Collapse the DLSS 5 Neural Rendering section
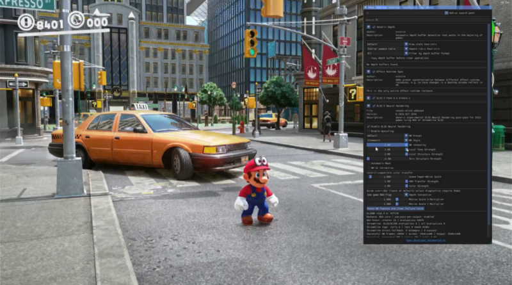 click(369, 106)
